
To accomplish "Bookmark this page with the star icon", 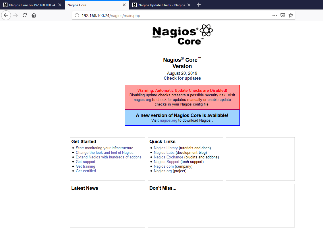I will (291, 16).
